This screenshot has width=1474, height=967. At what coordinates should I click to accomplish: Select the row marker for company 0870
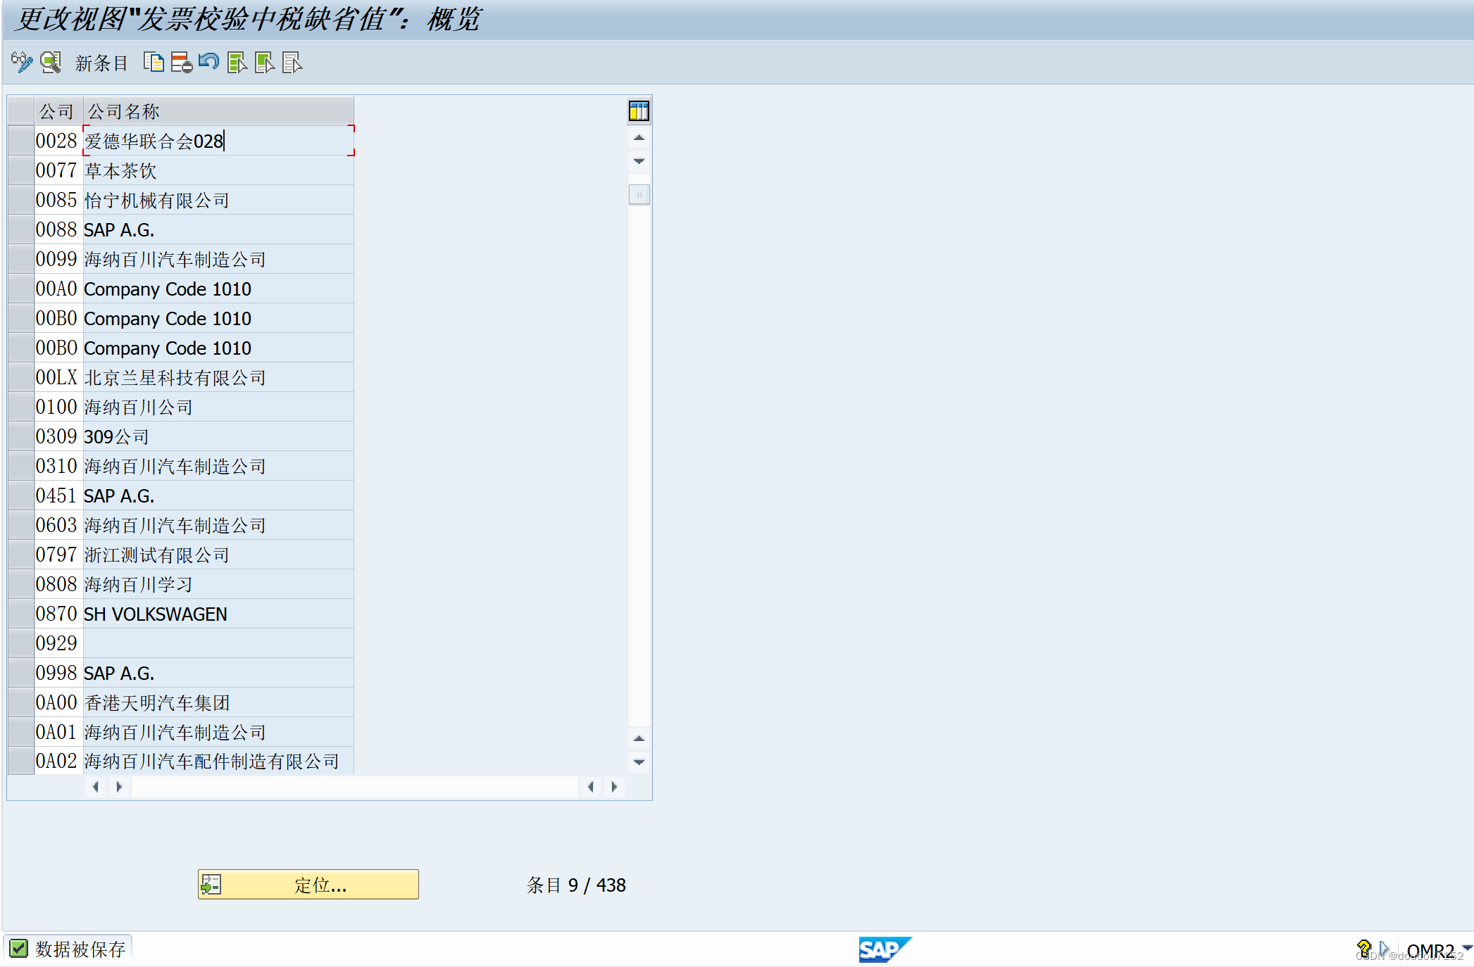click(x=21, y=614)
